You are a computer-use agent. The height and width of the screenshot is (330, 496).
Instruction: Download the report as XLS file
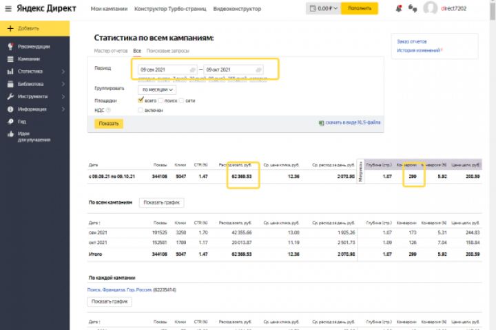coord(352,122)
